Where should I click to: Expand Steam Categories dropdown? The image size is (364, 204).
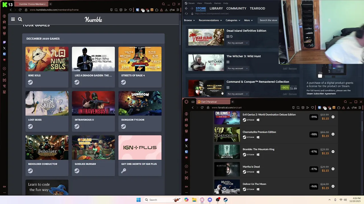click(233, 20)
